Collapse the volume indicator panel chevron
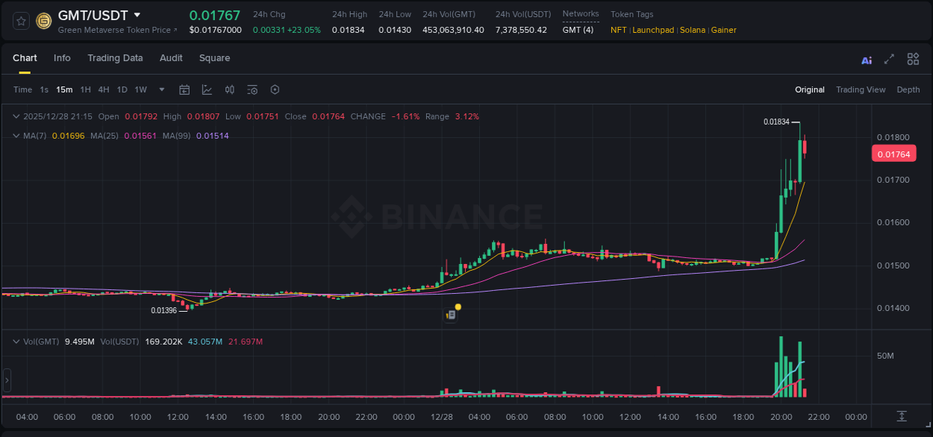 click(x=15, y=342)
